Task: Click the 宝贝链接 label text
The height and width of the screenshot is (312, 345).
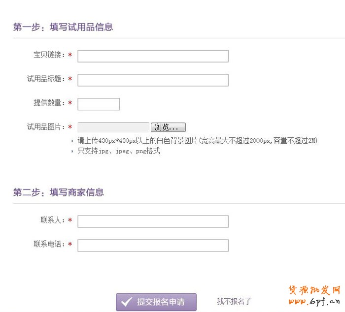Action: (49, 55)
